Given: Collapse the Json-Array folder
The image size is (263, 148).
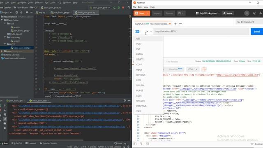Looking at the screenshot, I should [x=5, y=37].
